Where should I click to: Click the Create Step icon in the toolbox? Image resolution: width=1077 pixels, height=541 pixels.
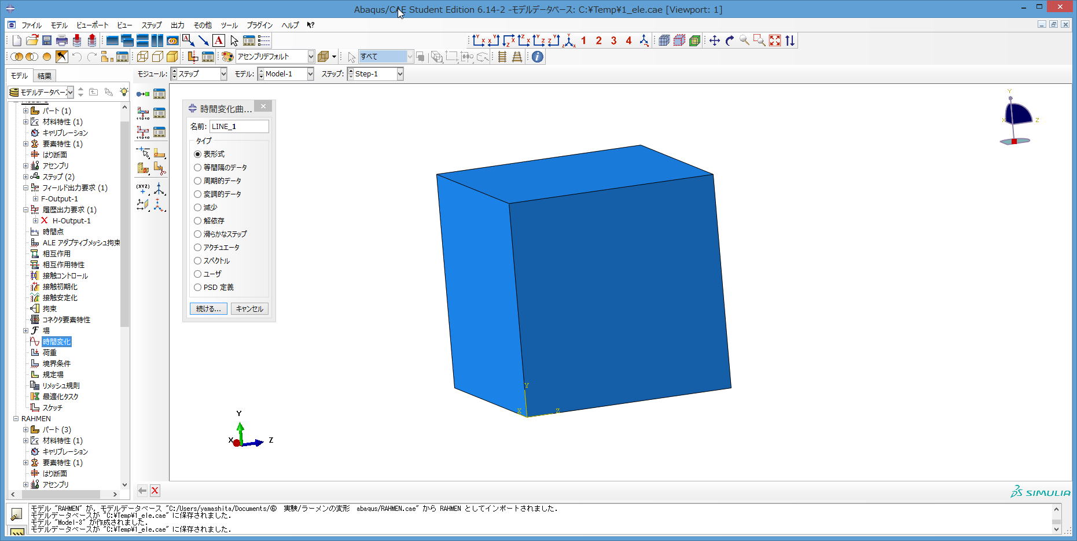click(x=143, y=94)
